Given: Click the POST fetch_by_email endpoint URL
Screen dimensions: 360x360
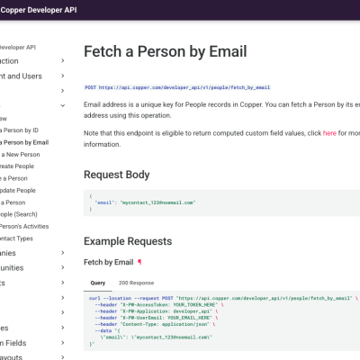Looking at the screenshot, I should (177, 87).
